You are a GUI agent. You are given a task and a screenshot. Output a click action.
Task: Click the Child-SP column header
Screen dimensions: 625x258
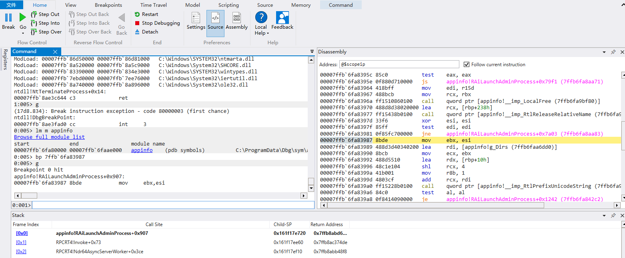coord(282,225)
